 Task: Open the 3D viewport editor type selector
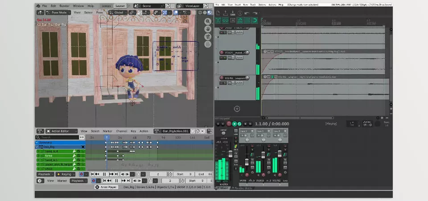click(40, 12)
